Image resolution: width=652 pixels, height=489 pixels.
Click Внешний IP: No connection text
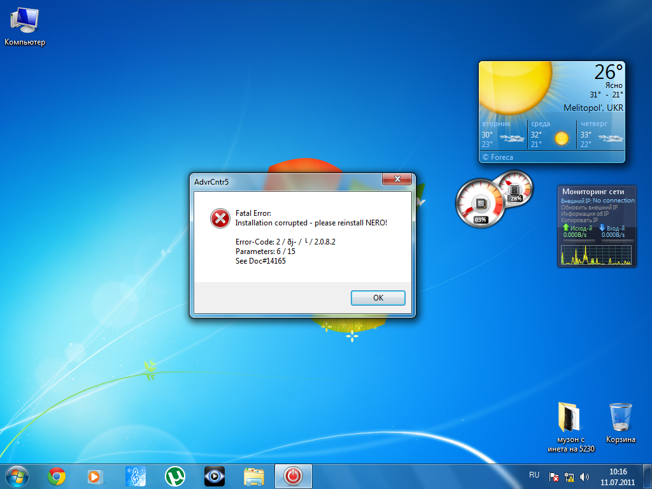click(597, 201)
